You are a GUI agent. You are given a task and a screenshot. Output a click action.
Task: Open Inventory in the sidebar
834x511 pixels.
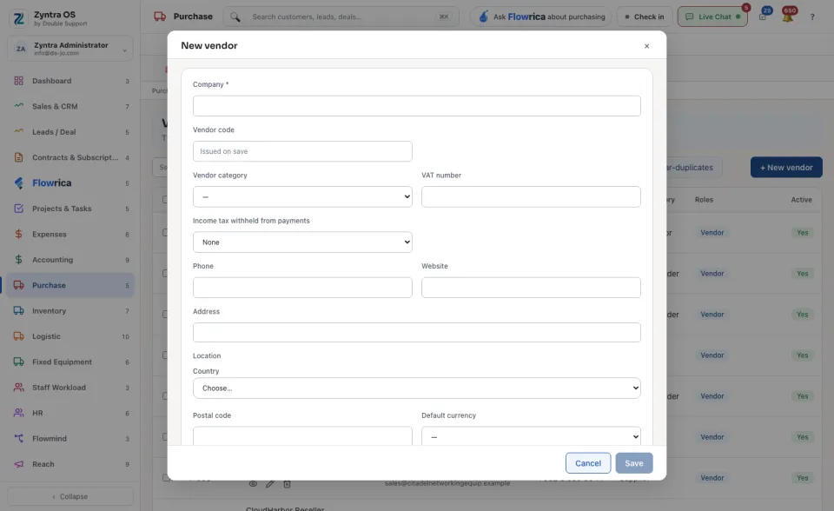click(x=70, y=311)
